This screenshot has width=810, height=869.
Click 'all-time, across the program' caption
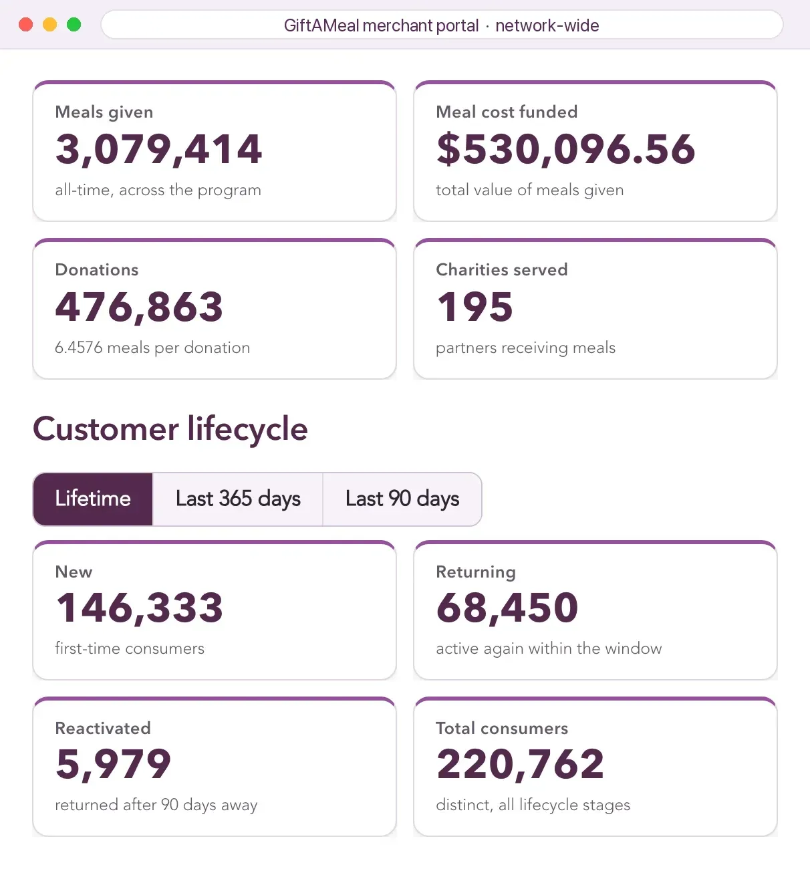(x=158, y=191)
